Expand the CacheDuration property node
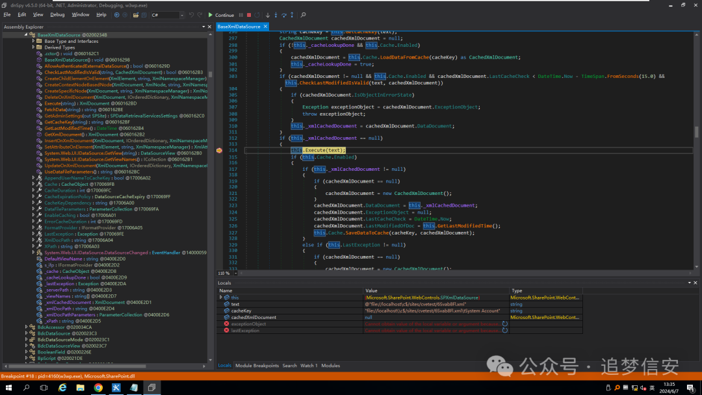 pos(33,190)
